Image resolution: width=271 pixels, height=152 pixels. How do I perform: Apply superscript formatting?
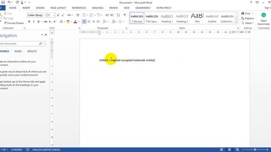pos(55,22)
